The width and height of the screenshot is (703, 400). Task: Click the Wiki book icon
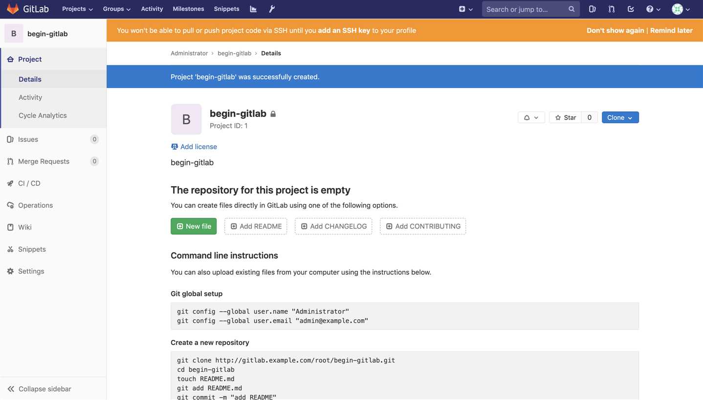(10, 227)
